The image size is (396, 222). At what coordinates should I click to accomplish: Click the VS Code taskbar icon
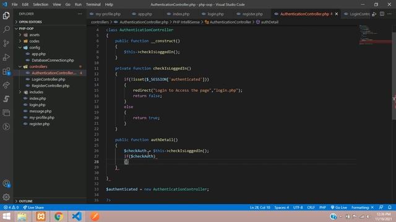tap(77, 216)
